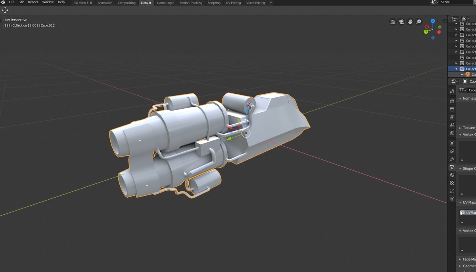Click the camera view icon in viewport
Image resolution: width=476 pixels, height=272 pixels.
[x=401, y=22]
